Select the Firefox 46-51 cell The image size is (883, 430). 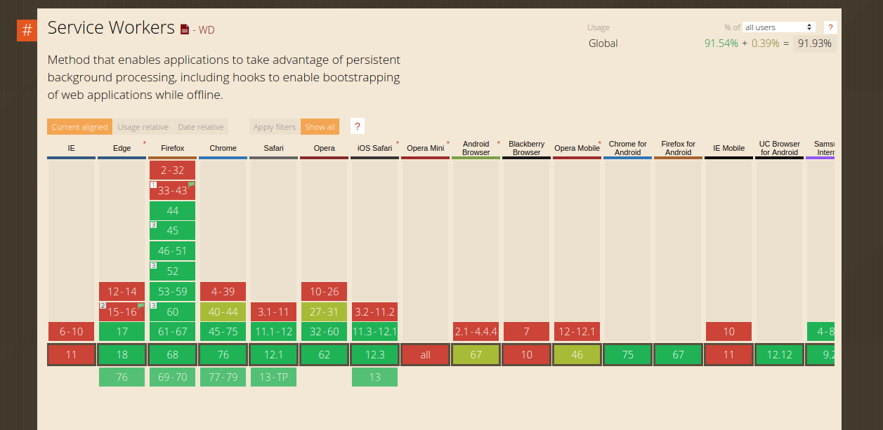click(x=172, y=251)
